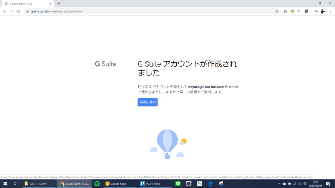Click the circled X tray icon
The image size is (335, 188).
(305, 184)
